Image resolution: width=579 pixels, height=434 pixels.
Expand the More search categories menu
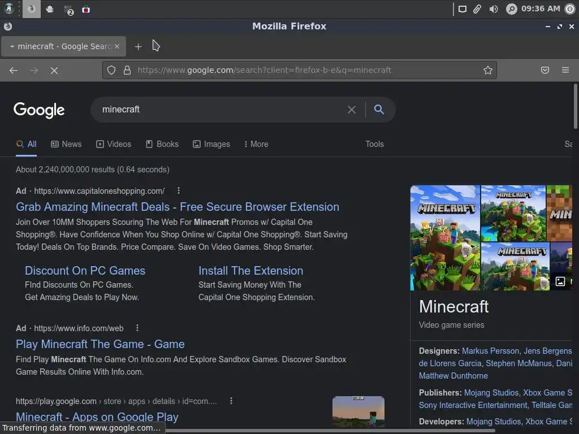[256, 144]
